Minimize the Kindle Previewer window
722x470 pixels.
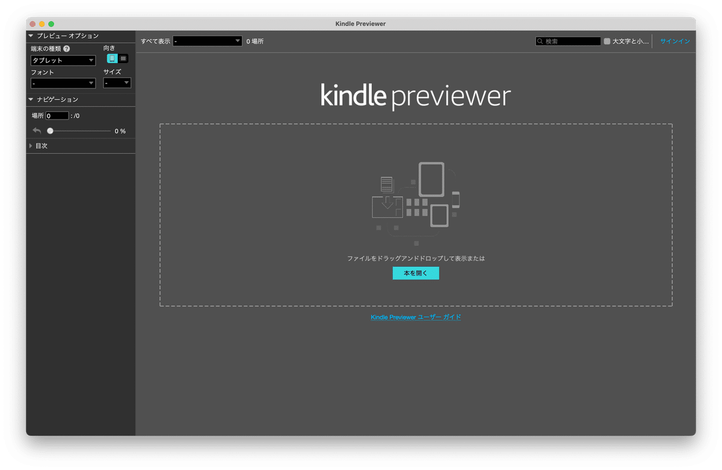pos(42,24)
